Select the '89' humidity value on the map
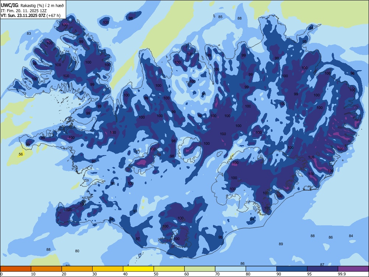369x277 pixels. point(281,244)
